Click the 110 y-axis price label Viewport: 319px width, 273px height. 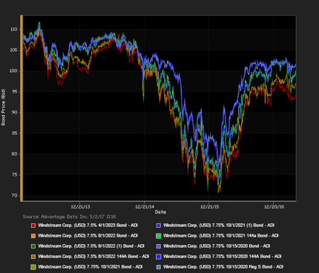[x=14, y=30]
